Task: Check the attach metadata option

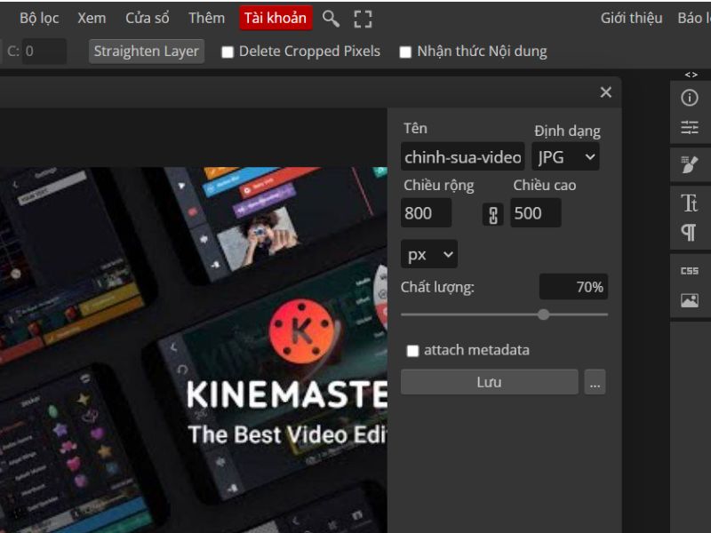Action: coord(412,351)
